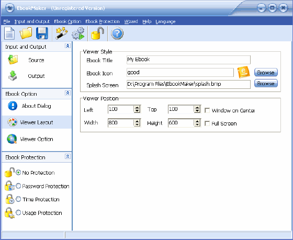Click the orange ebook icon preview
Screen dimensions: 293x240
coord(243,72)
